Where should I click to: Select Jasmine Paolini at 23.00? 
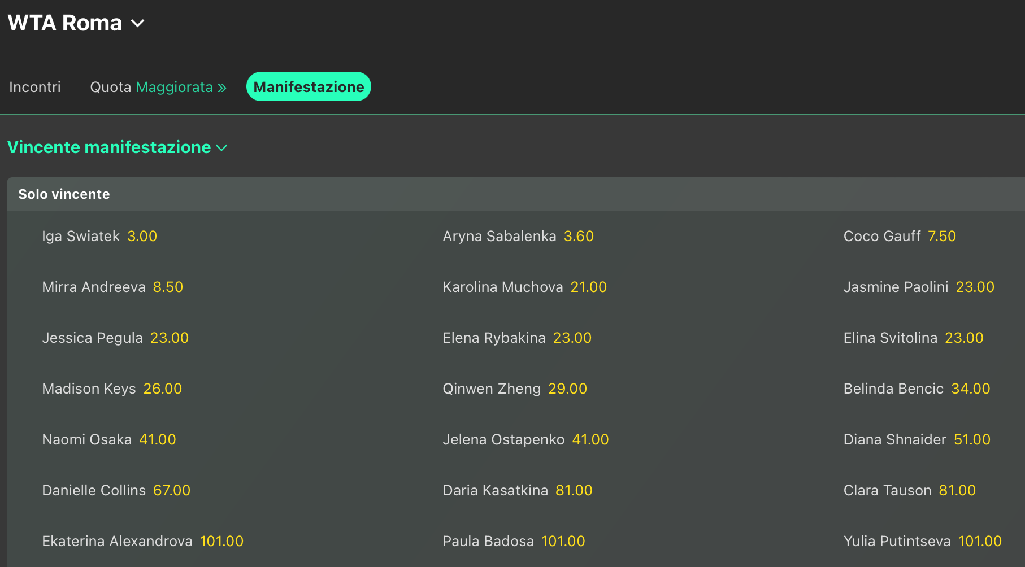tap(975, 287)
